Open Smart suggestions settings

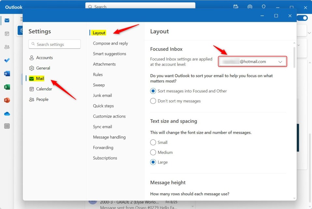[109, 54]
